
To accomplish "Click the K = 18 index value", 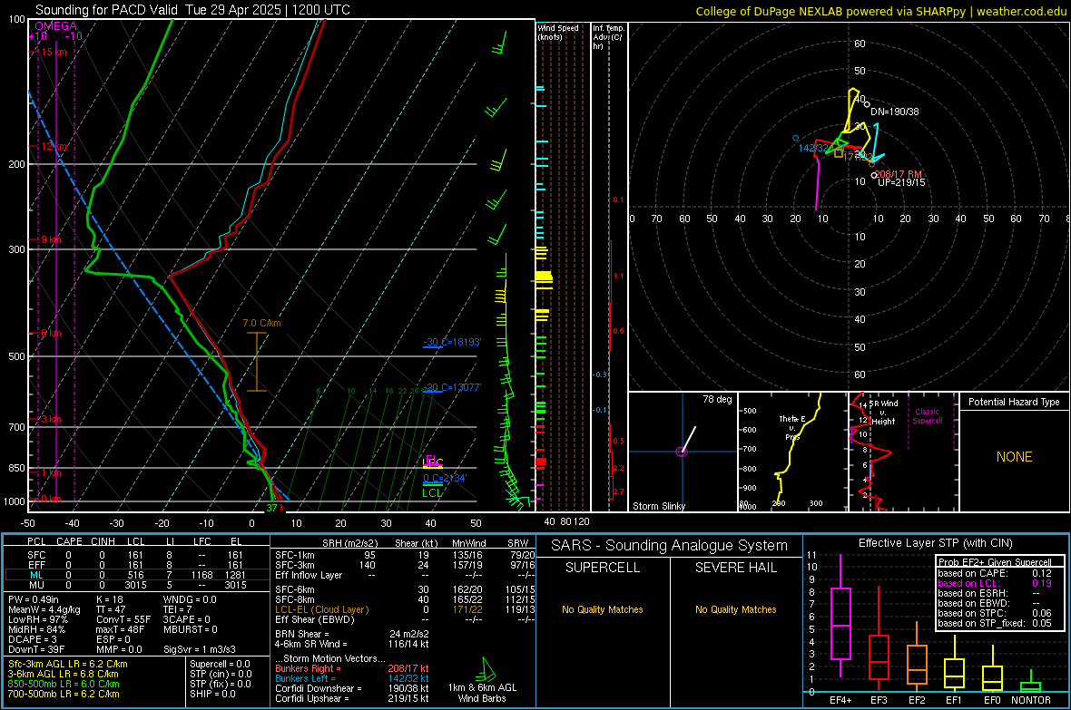I will (x=109, y=599).
